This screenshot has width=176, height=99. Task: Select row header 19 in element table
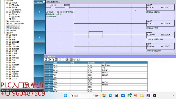point(49,82)
